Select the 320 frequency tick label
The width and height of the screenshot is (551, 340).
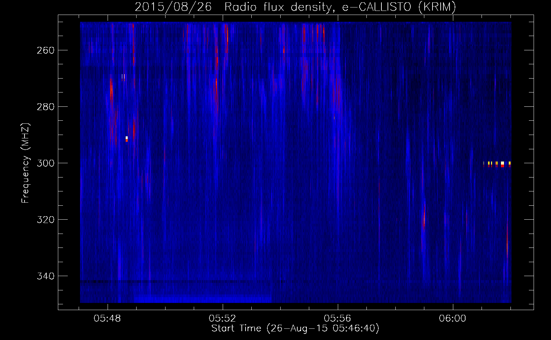[46, 220]
